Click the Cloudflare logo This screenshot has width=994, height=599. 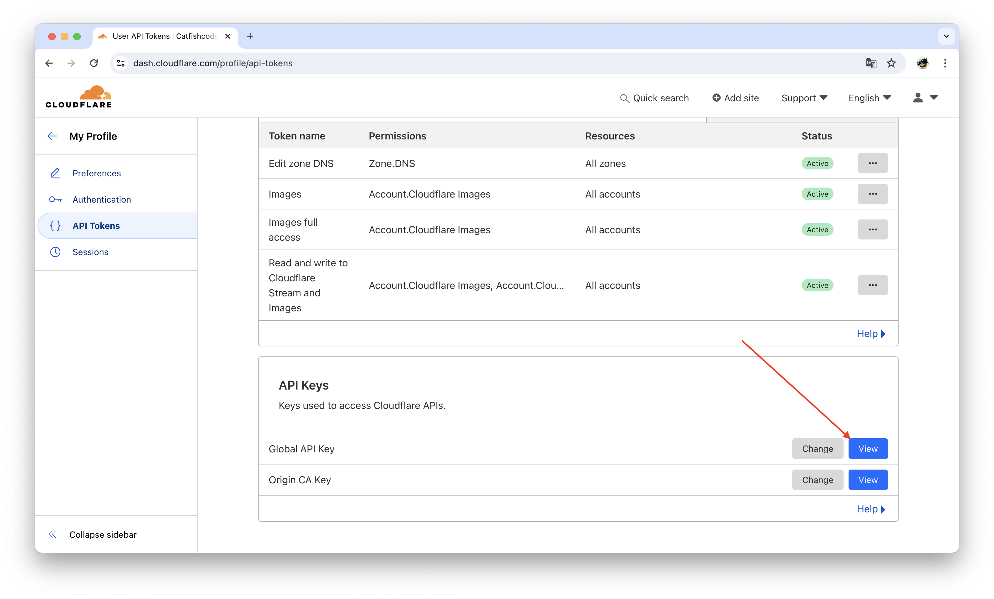pos(79,97)
